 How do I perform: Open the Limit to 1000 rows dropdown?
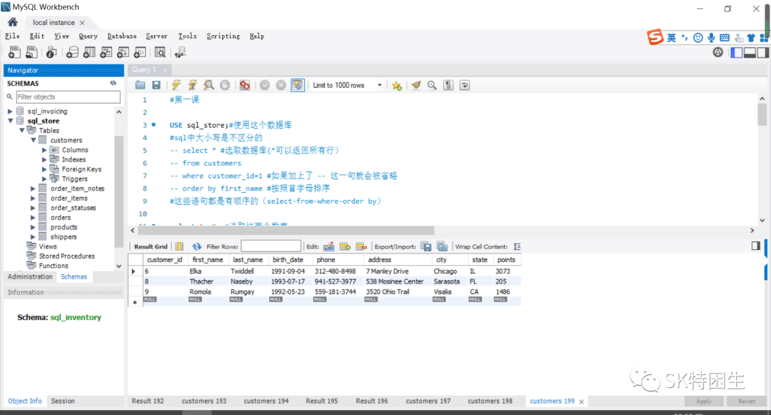tap(347, 85)
